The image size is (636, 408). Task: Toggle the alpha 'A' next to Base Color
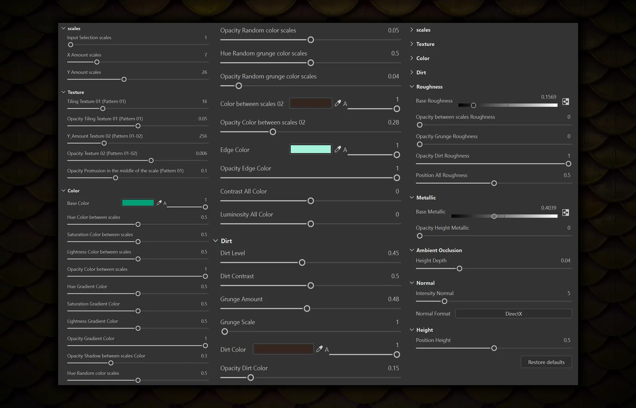click(165, 203)
